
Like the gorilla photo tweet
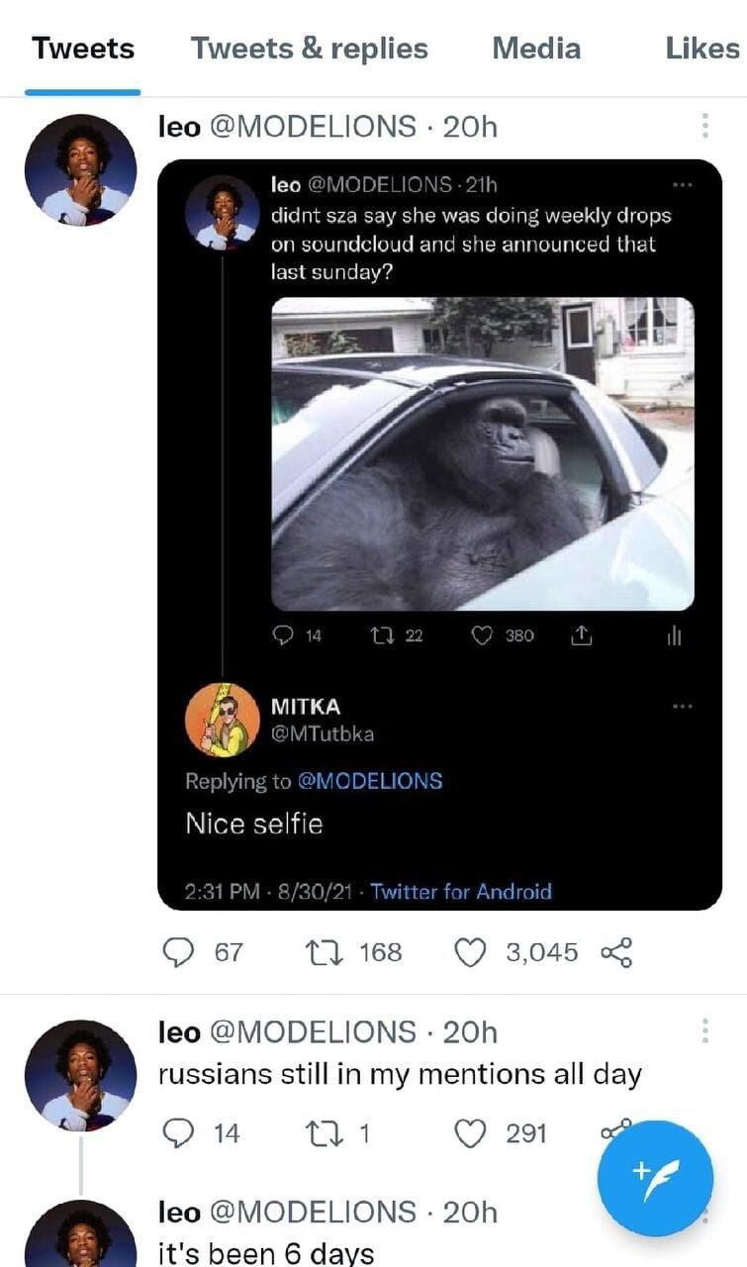point(480,636)
